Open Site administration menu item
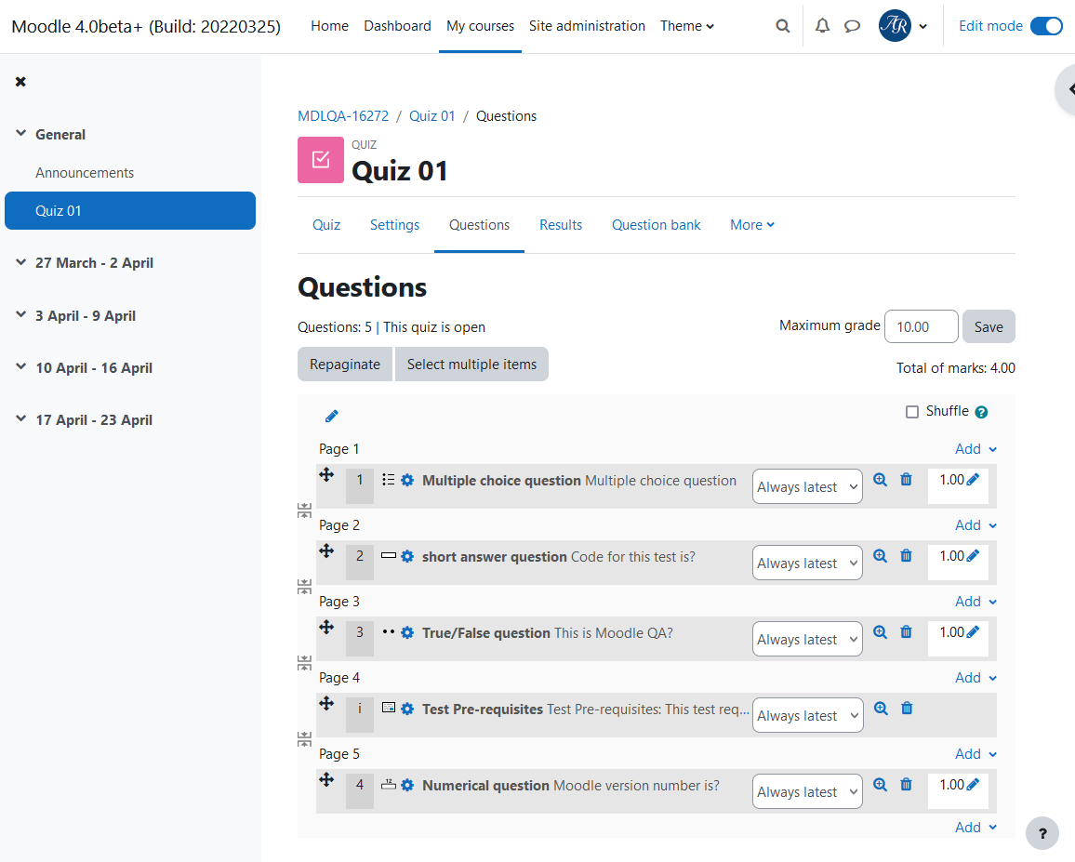The image size is (1075, 862). (587, 26)
